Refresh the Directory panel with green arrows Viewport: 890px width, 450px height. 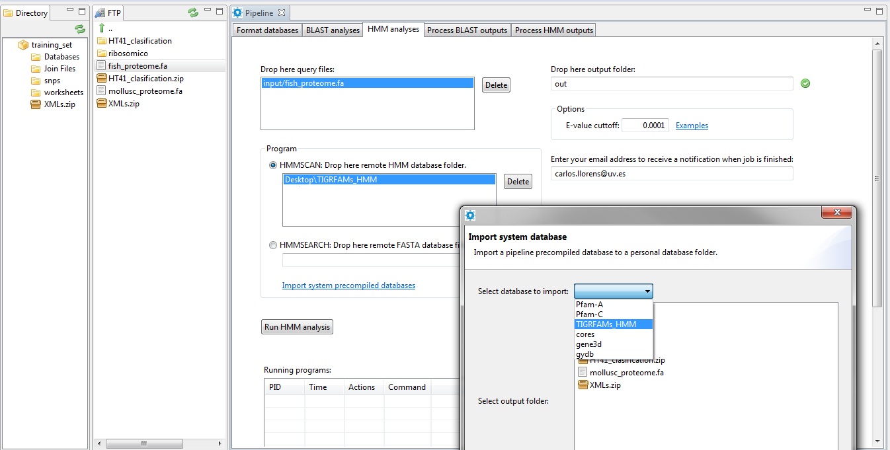click(x=80, y=29)
